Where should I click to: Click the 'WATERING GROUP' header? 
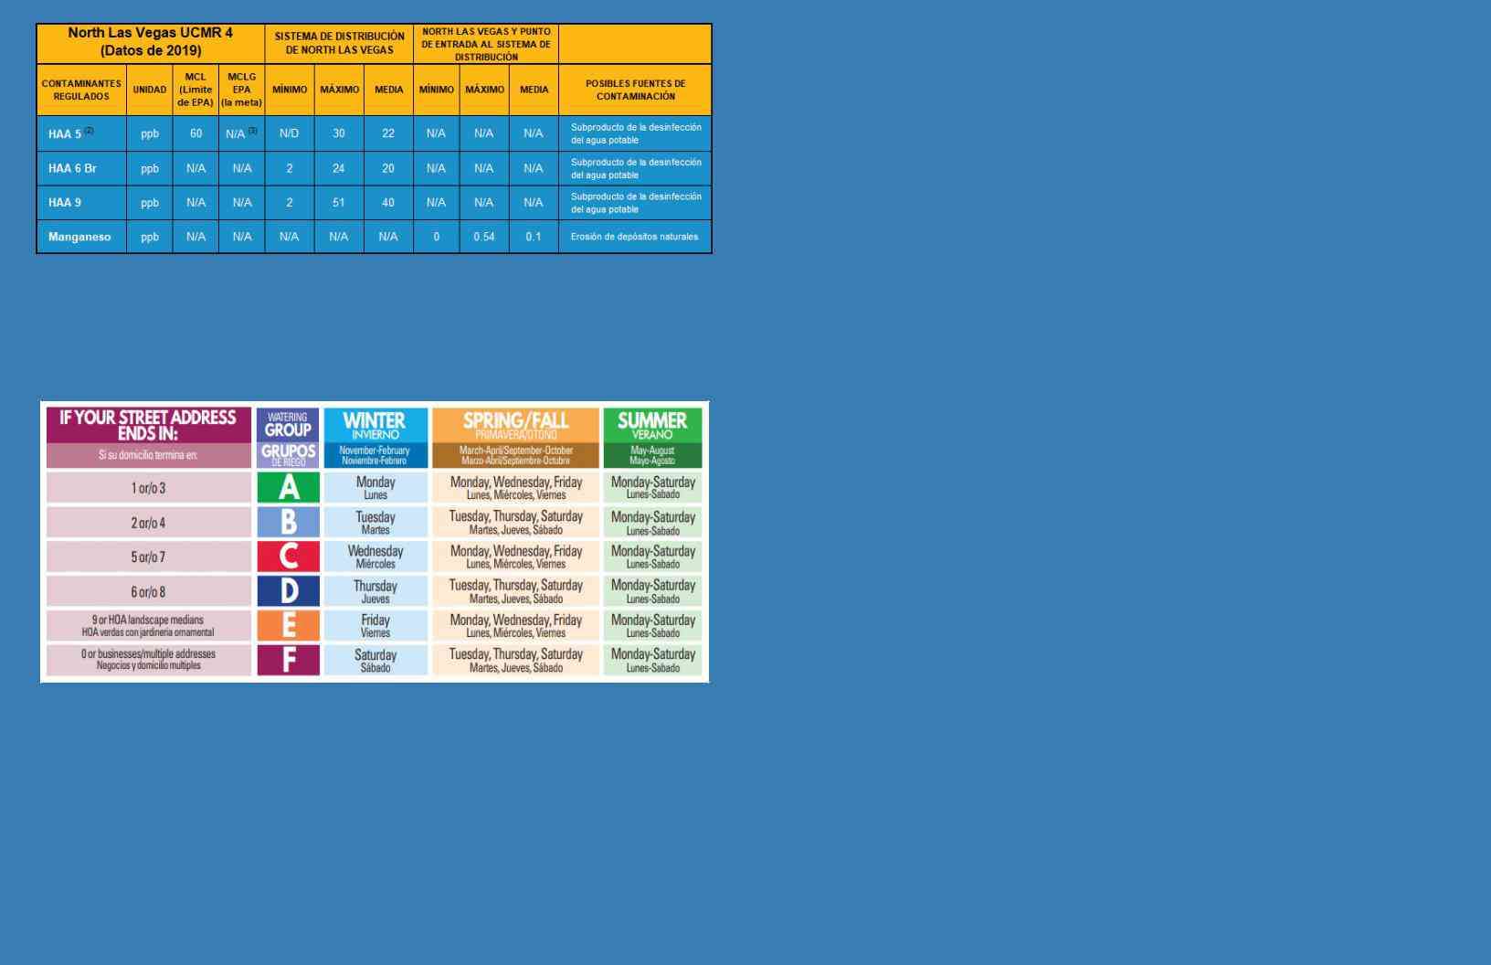[x=289, y=425]
